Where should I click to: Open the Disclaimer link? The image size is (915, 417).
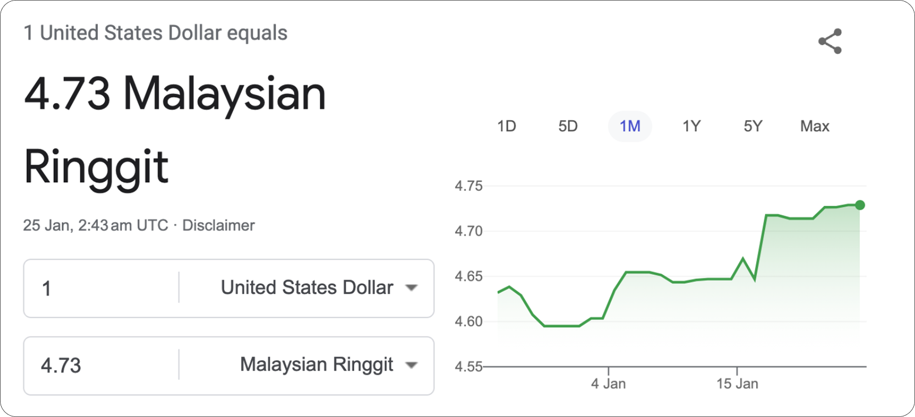pos(218,226)
